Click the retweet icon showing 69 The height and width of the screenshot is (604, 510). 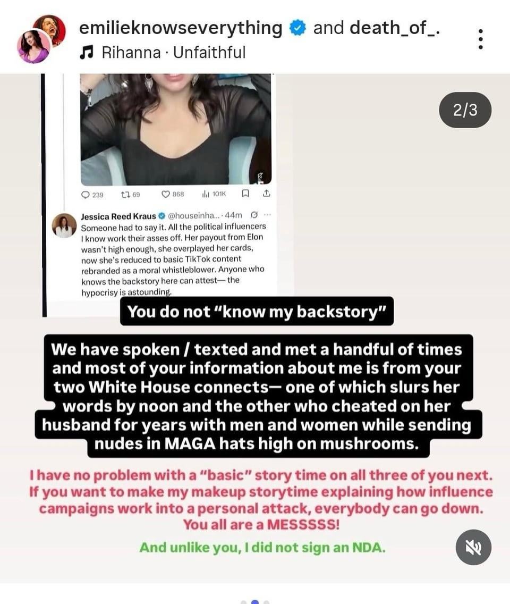coord(125,195)
